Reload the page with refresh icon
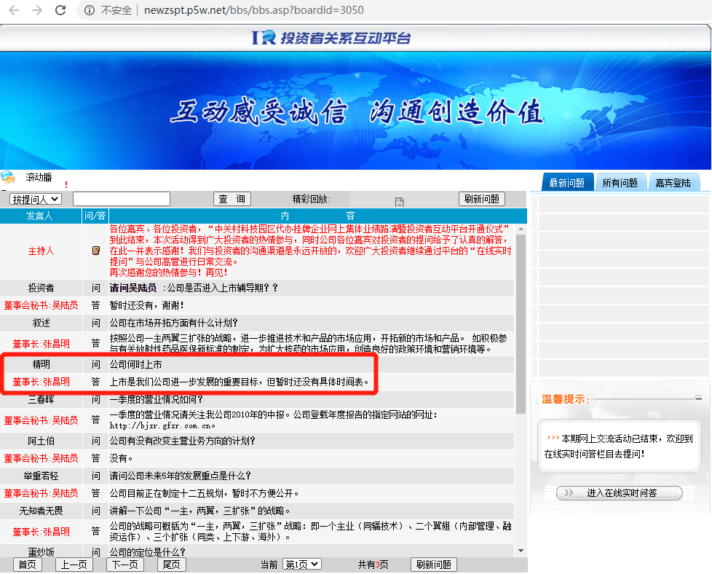712x574 pixels. [60, 10]
